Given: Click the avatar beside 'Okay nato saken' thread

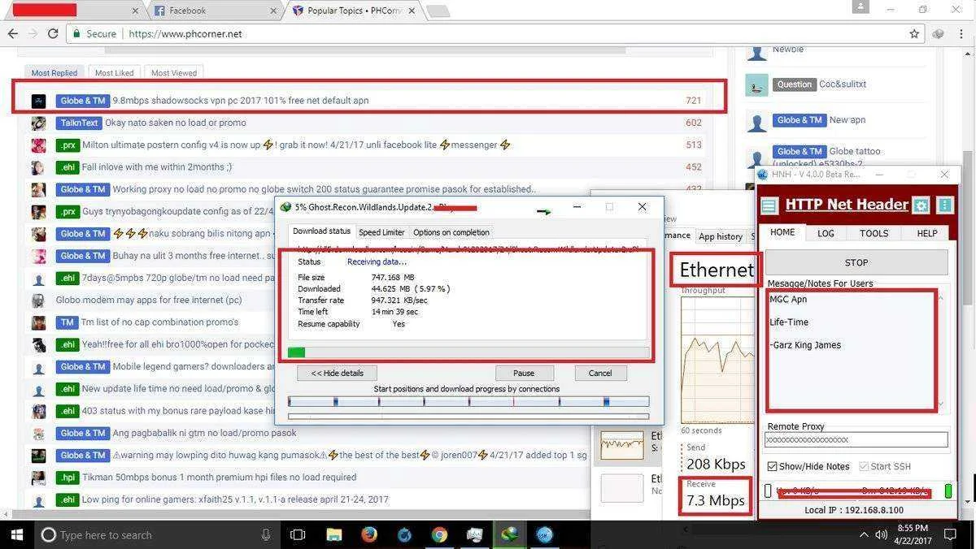Looking at the screenshot, I should (x=38, y=123).
